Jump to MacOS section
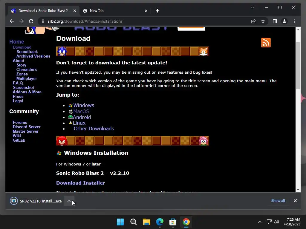 tap(81, 112)
